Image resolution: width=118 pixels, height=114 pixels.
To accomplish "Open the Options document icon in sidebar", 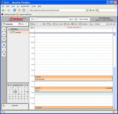I will click(x=4, y=50).
